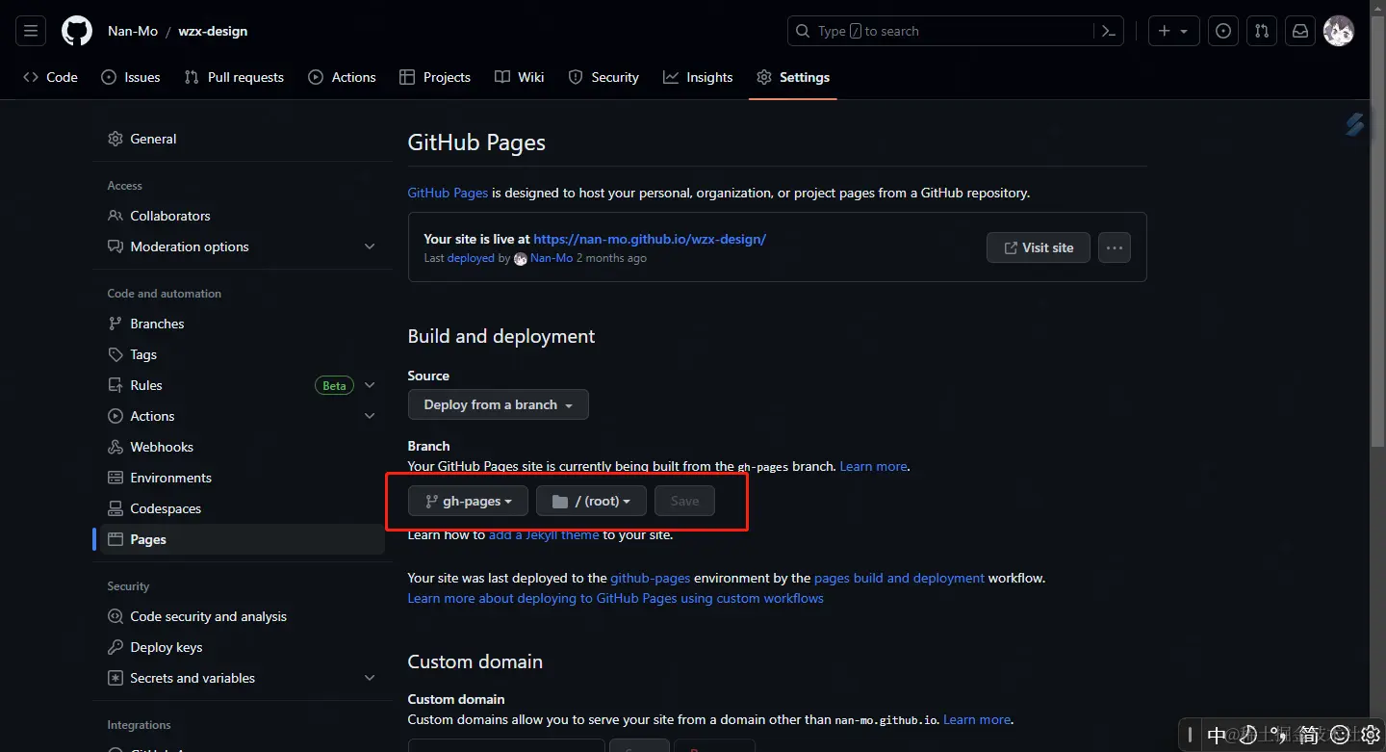Open the add a Jekyll theme link

[x=544, y=534]
